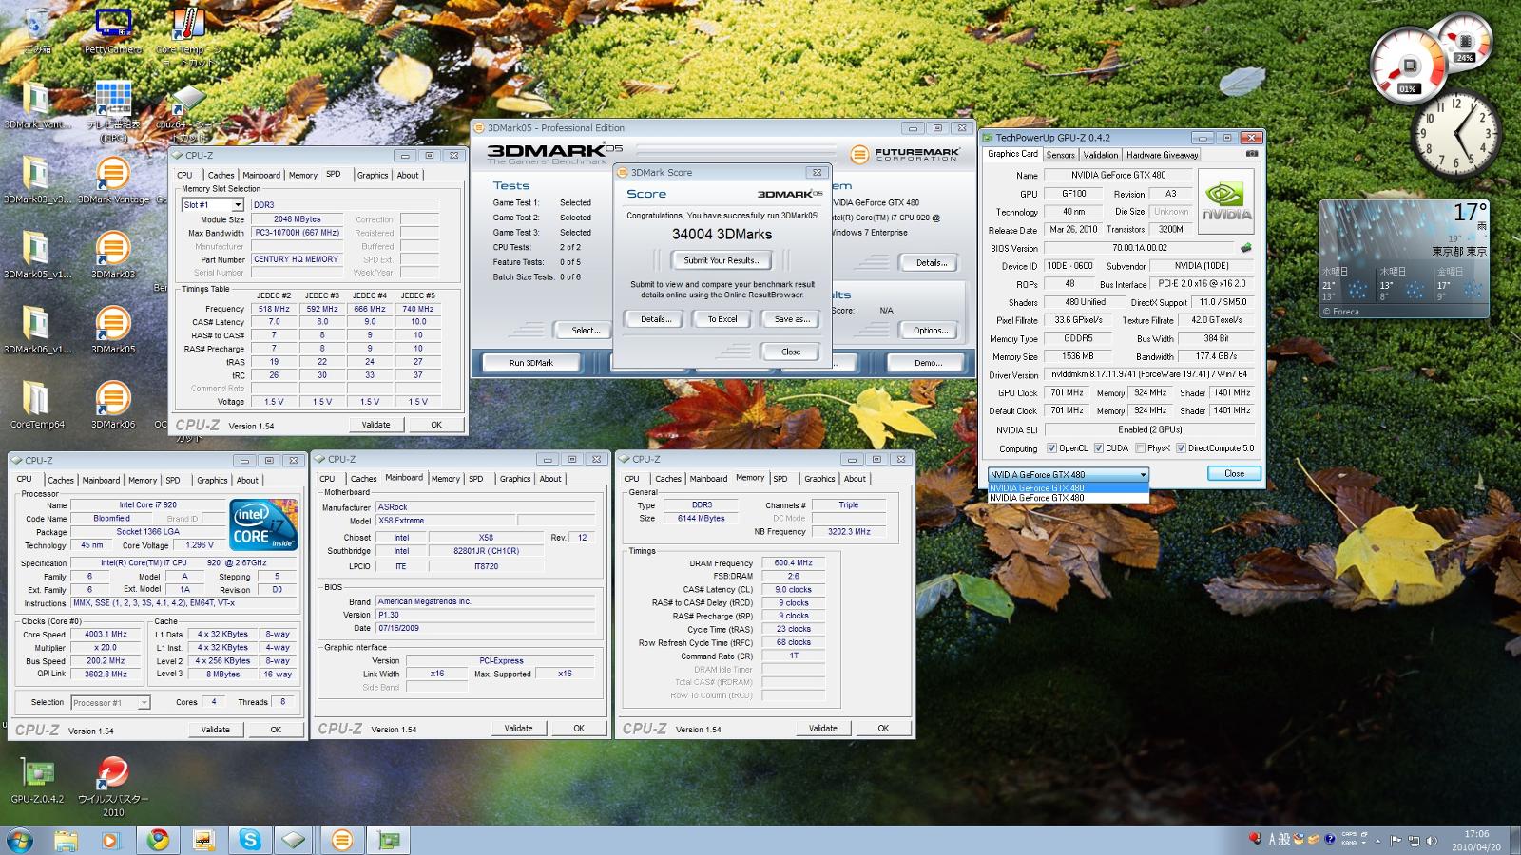
Task: Click the NVIDIA logo in GPU-Z
Action: pyautogui.click(x=1227, y=200)
